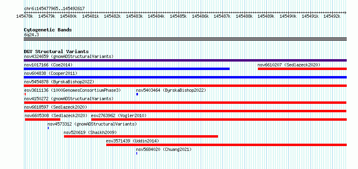Click ruler position 145487k
The image size is (358, 169).
coord(222,16)
